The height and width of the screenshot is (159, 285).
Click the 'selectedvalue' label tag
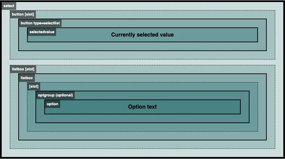click(42, 32)
